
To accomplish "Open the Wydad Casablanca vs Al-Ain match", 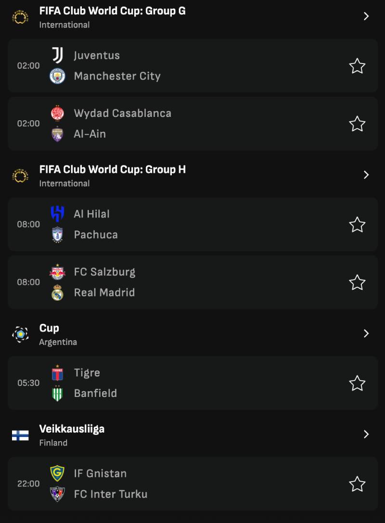I will [192, 124].
